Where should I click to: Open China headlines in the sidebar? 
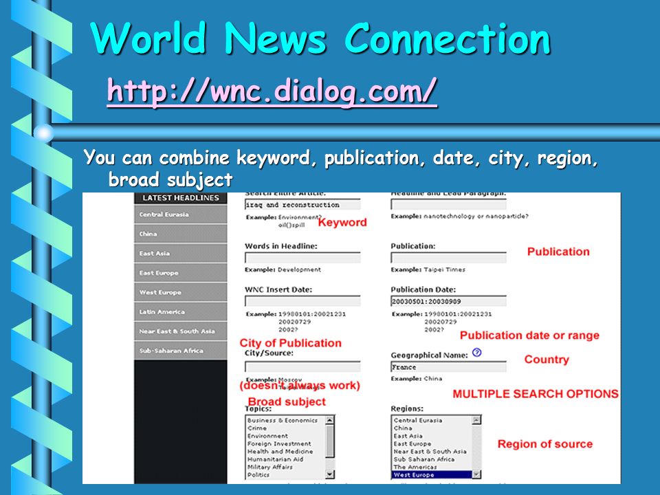181,234
